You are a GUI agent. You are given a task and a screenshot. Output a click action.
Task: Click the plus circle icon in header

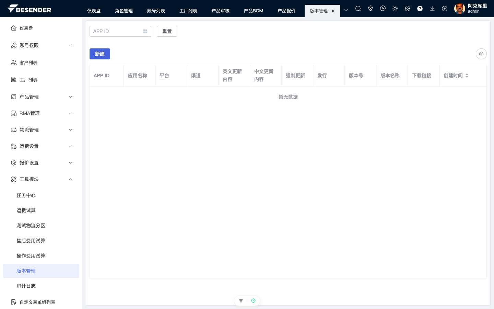click(x=445, y=9)
